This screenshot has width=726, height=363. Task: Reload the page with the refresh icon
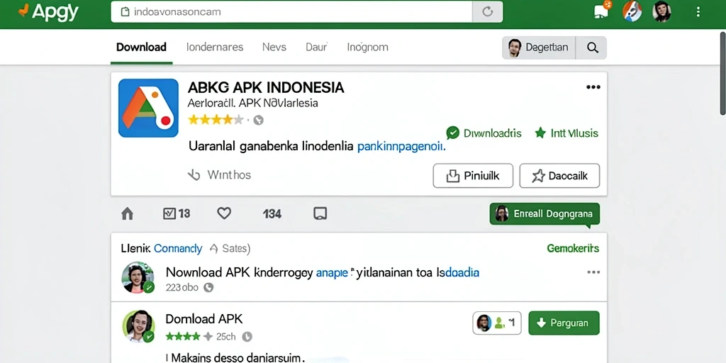(x=487, y=11)
